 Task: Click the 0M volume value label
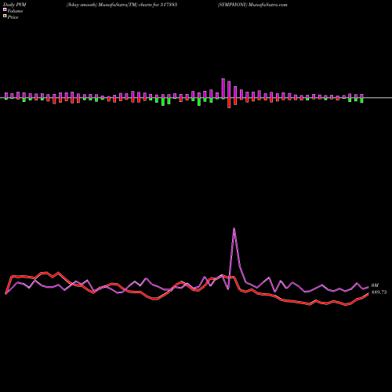(x=375, y=285)
